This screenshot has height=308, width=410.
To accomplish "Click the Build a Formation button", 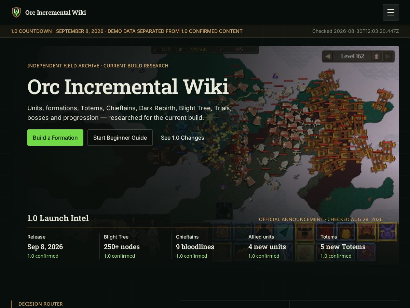I will coord(55,138).
